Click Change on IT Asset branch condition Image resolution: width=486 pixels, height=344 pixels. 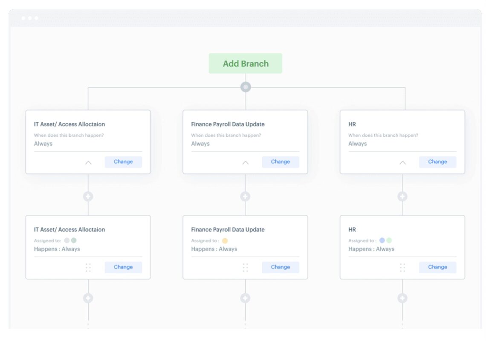point(123,162)
